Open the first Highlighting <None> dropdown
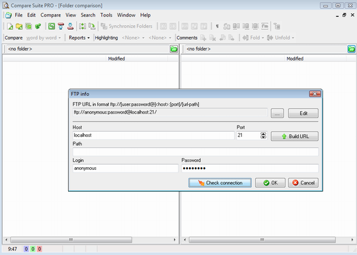The image size is (357, 255). point(133,38)
